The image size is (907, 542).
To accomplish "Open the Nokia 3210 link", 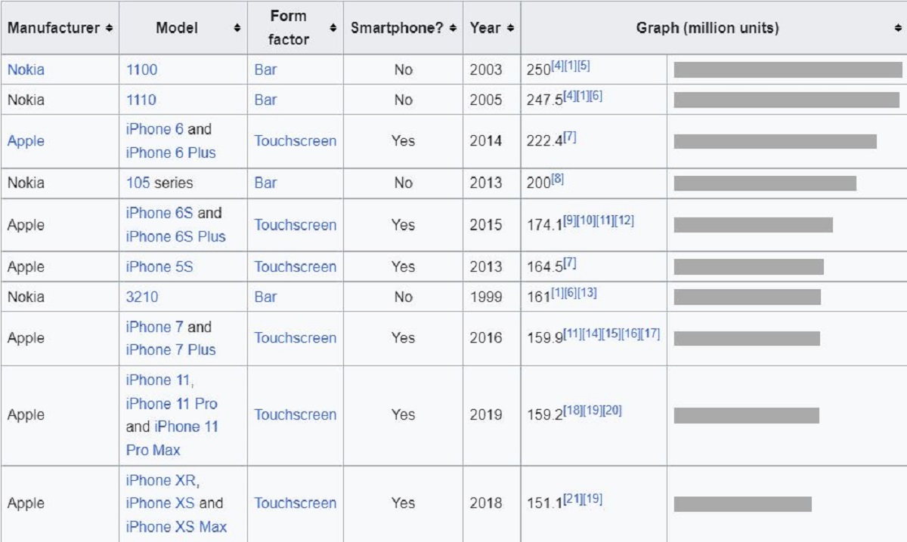I will pyautogui.click(x=142, y=297).
